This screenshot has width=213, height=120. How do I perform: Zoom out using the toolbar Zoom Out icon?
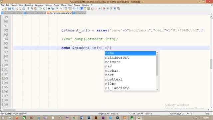point(61,8)
